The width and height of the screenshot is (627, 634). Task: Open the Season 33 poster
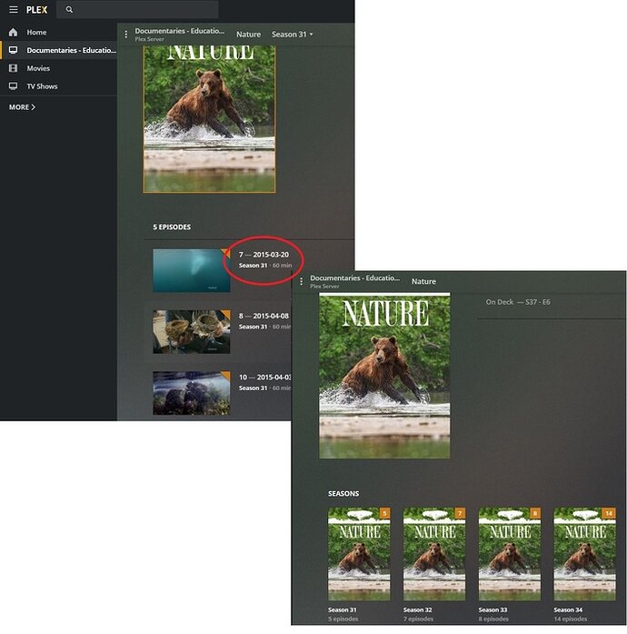point(510,554)
